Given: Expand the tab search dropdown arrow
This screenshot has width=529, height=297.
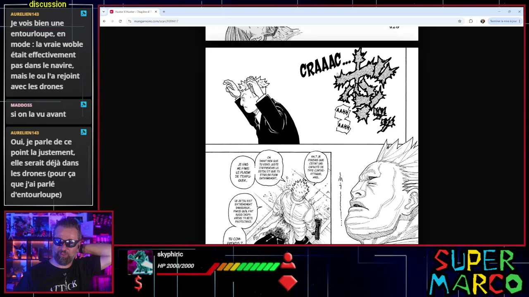Looking at the screenshot, I should [103, 12].
